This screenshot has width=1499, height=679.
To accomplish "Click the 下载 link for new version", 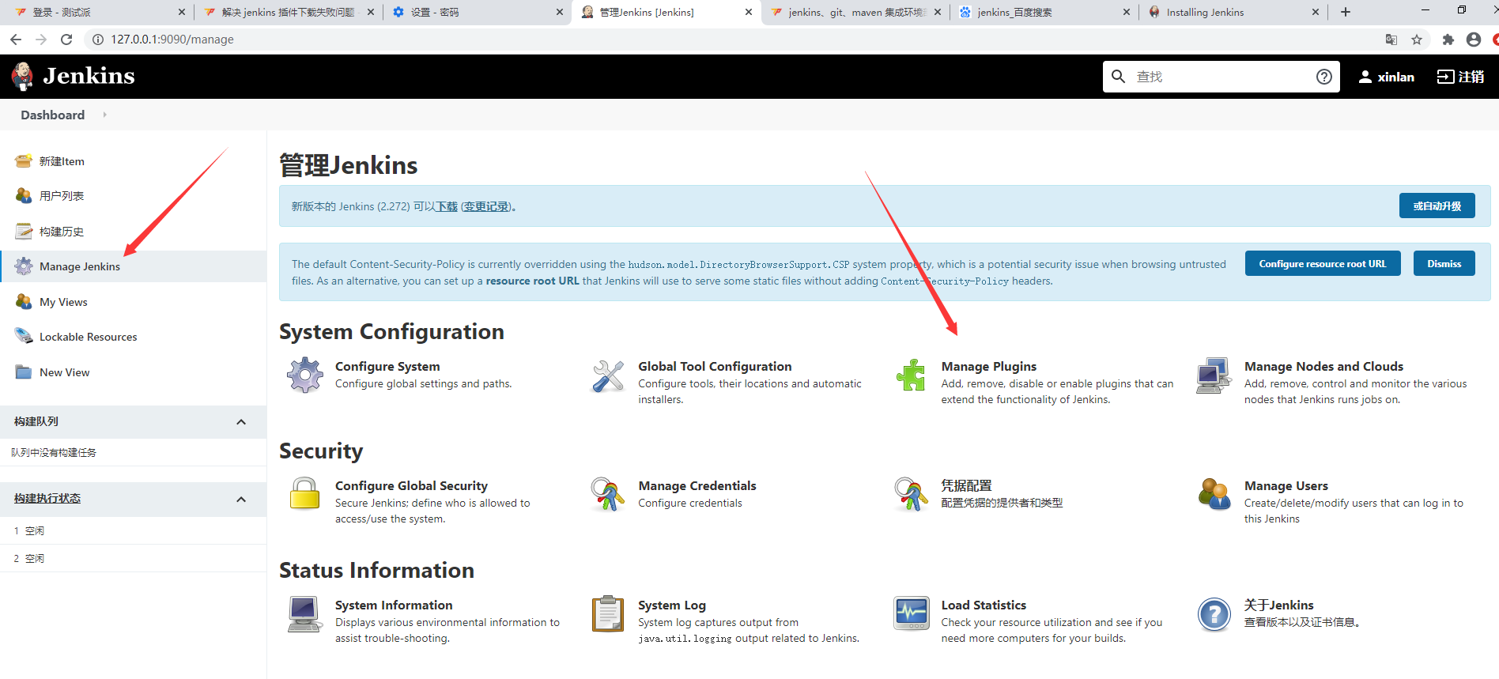I will (x=447, y=206).
